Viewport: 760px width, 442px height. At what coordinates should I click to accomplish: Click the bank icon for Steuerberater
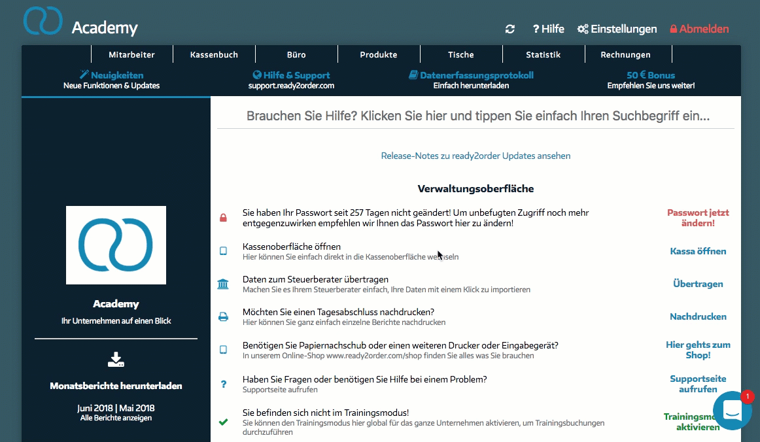(x=223, y=284)
